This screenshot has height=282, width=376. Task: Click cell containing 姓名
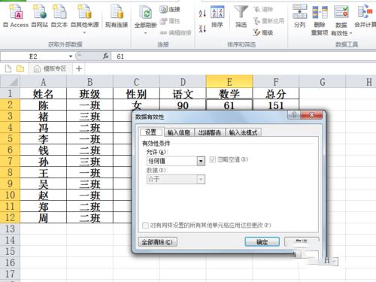43,94
